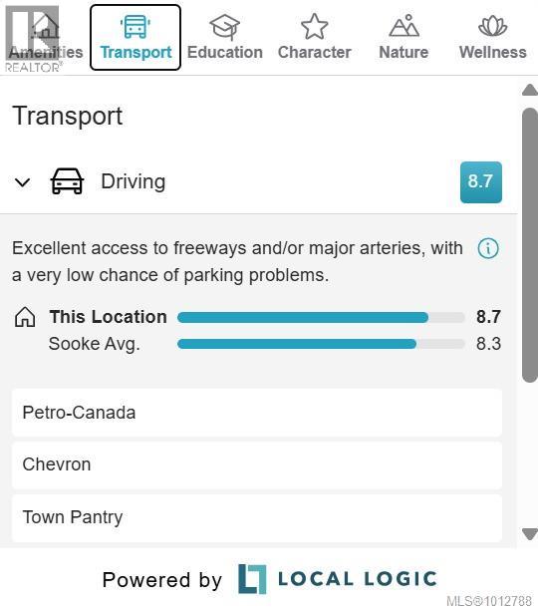Click the Education graduation cap icon
Image resolution: width=538 pixels, height=609 pixels.
pos(225,27)
